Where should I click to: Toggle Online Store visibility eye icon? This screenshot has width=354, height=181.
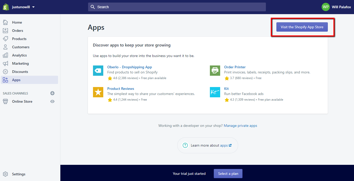click(x=52, y=101)
